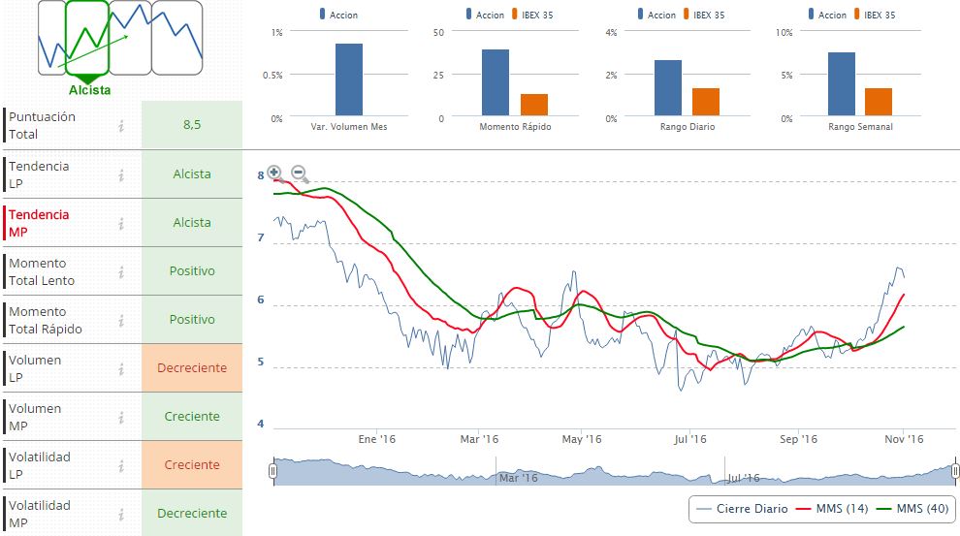The image size is (960, 536).
Task: Open info icon for Volatilidad MP
Action: [x=121, y=515]
